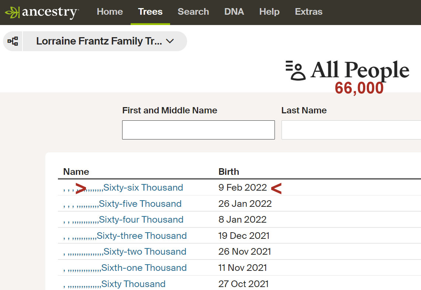Open the Sixth-one Thousand person link
The image size is (421, 290).
coord(144,268)
